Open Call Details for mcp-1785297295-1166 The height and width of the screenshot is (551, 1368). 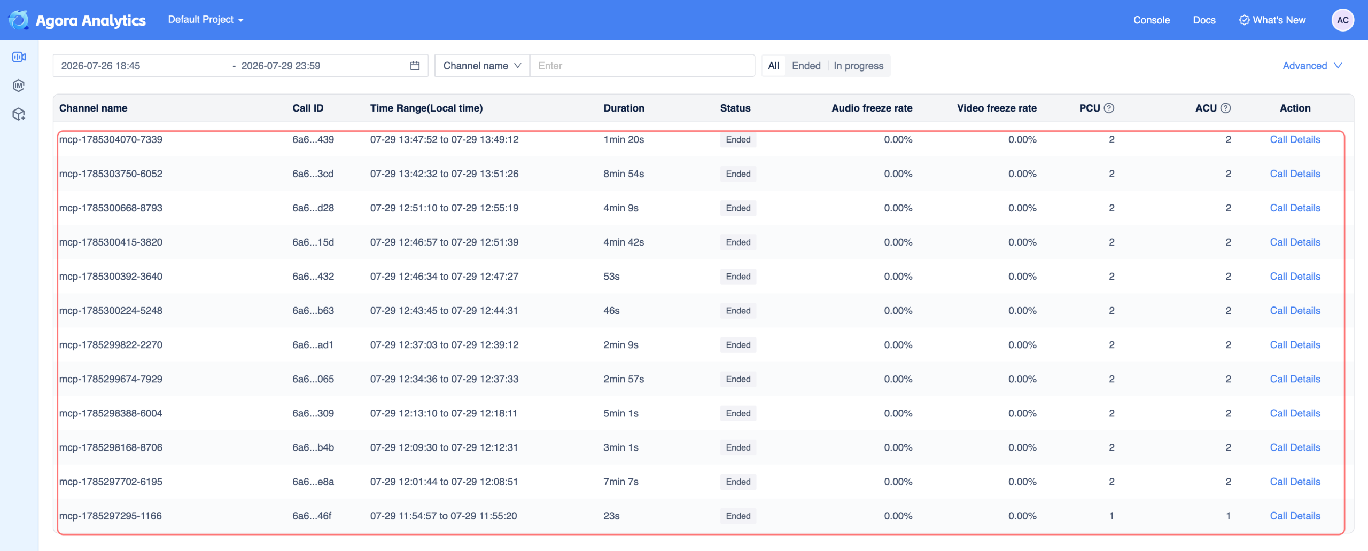(1295, 515)
